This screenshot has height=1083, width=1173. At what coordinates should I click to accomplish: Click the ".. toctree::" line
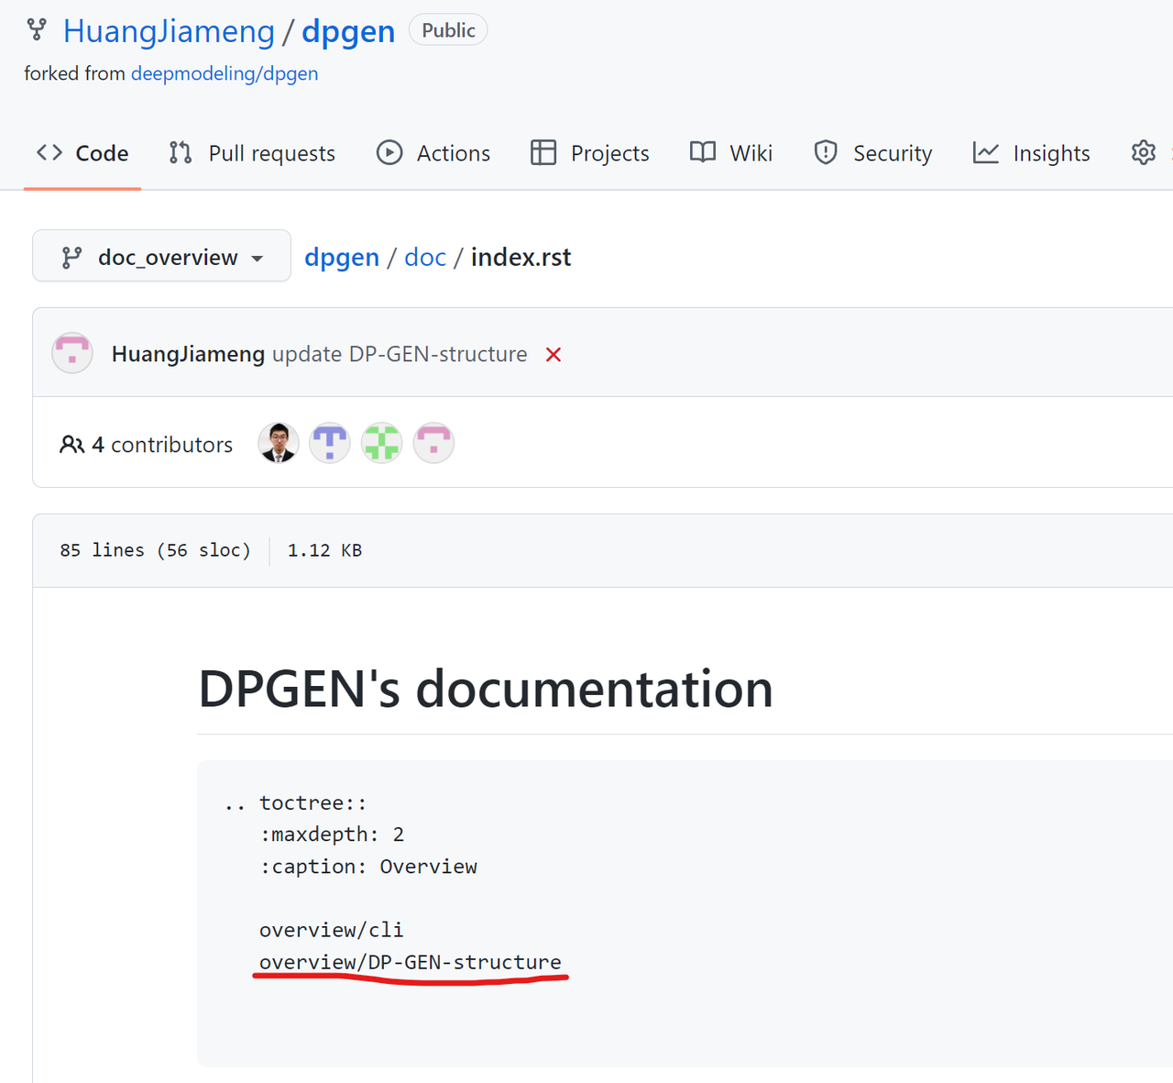tap(295, 803)
